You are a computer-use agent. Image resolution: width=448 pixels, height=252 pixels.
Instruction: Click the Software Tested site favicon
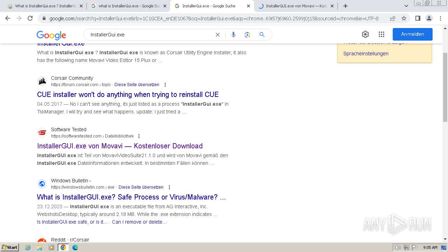click(x=42, y=133)
